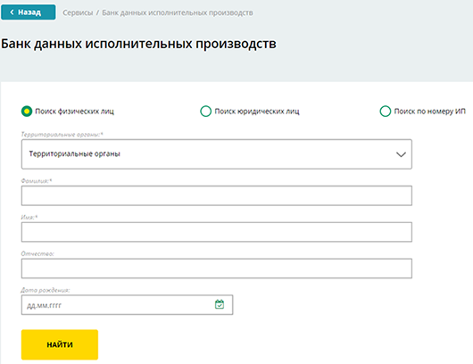The image size is (473, 364).
Task: Open the Сервисы breadcrumb link
Action: coord(78,12)
